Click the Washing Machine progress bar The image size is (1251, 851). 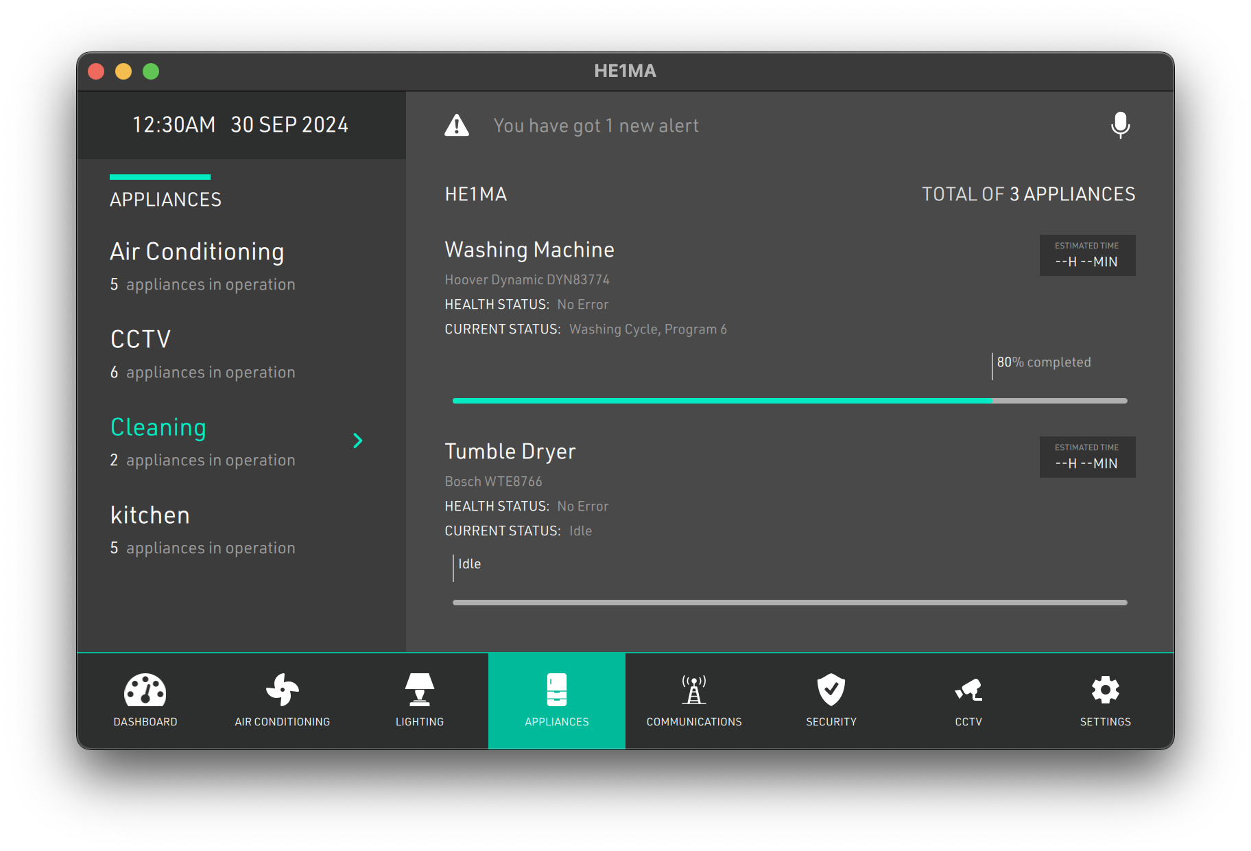coord(790,401)
